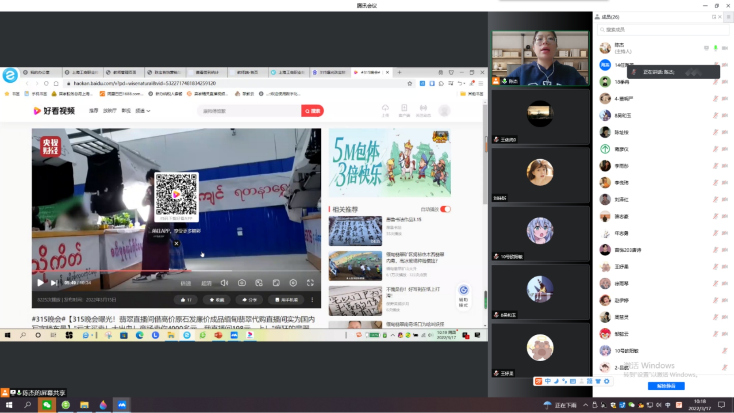The width and height of the screenshot is (734, 413).
Task: Open the members panel hamburger menu
Action: (729, 17)
